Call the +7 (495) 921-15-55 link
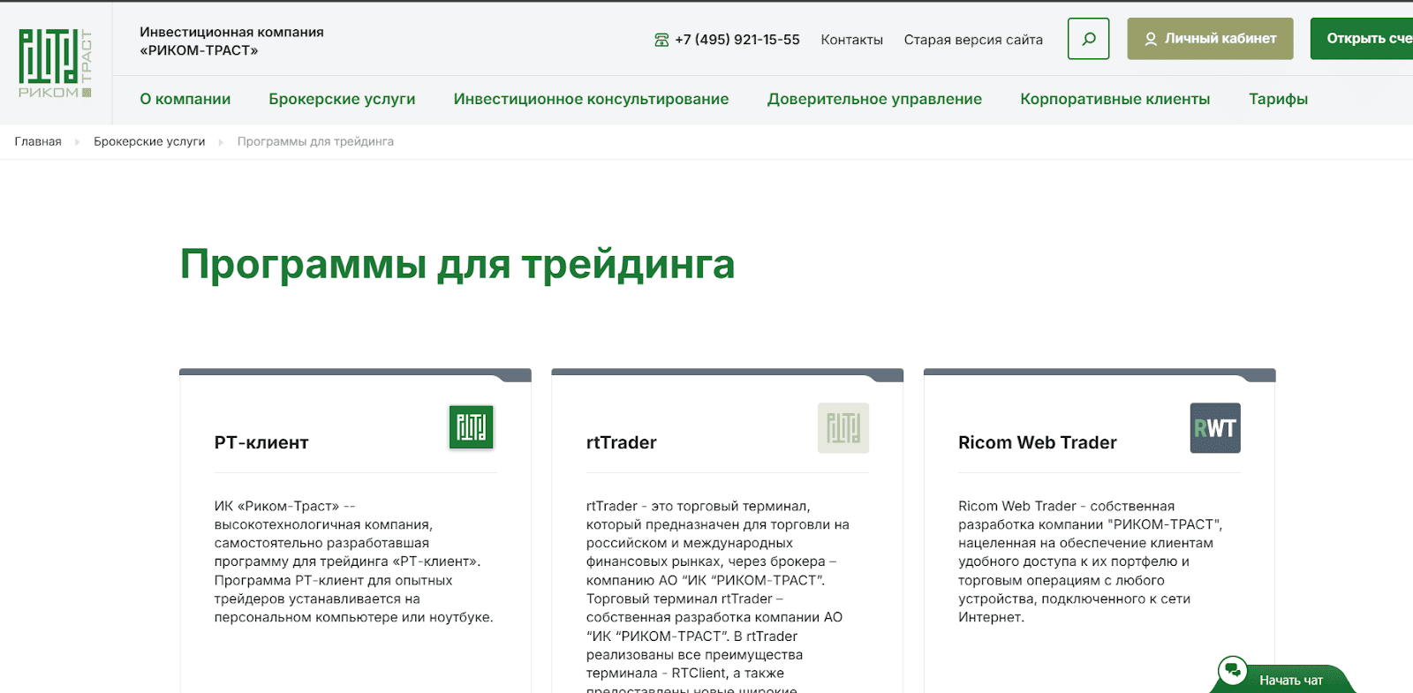 coord(737,40)
